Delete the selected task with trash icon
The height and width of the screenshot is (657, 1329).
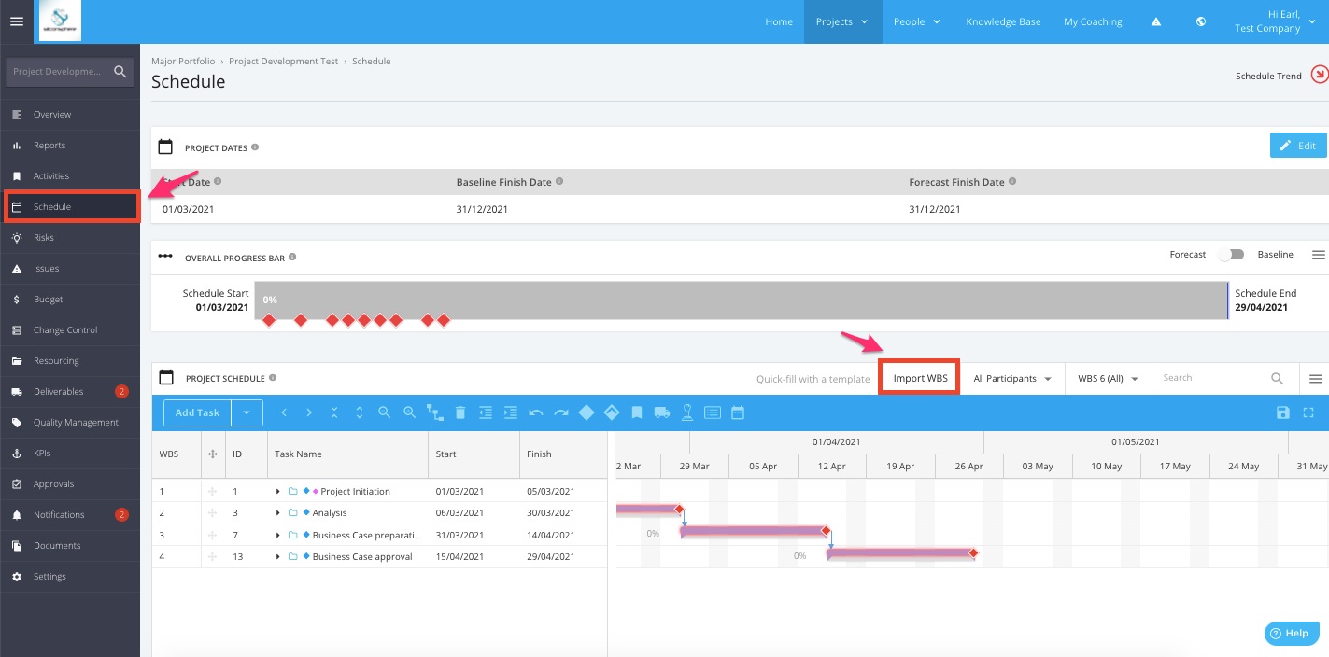460,412
